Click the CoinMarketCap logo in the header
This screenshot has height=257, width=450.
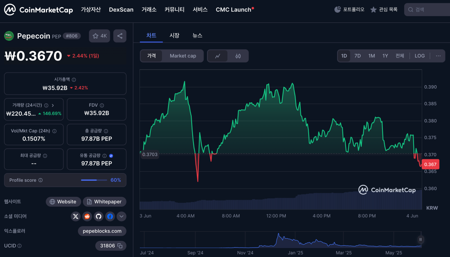[x=38, y=10]
